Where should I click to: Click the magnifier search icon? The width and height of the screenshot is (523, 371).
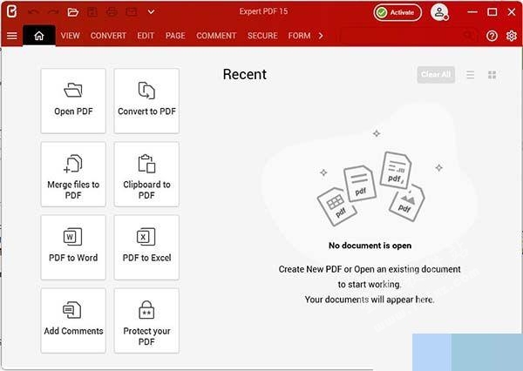[x=468, y=36]
